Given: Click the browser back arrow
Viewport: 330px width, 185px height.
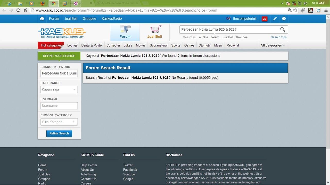Looking at the screenshot, I should (x=4, y=10).
